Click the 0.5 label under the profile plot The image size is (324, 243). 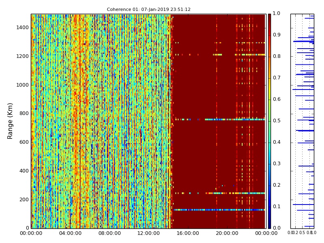click(302, 233)
